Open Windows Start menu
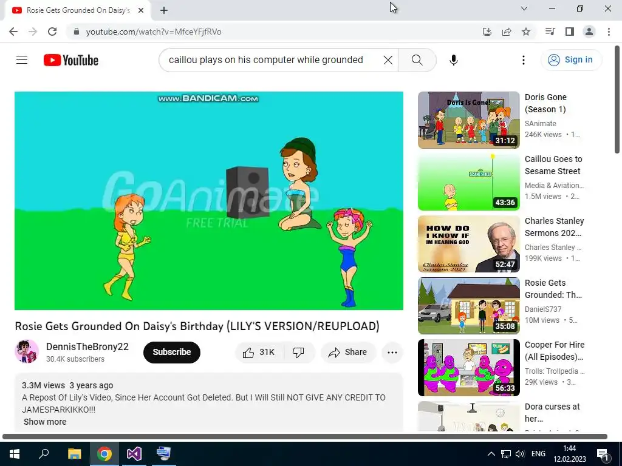622x466 pixels. pos(15,454)
